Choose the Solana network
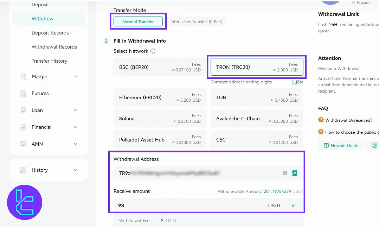 click(x=160, y=119)
